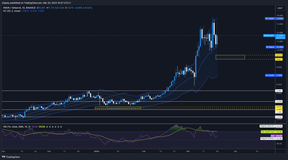
Task: Click the Regular Bearish RSI label
Action: point(267,126)
